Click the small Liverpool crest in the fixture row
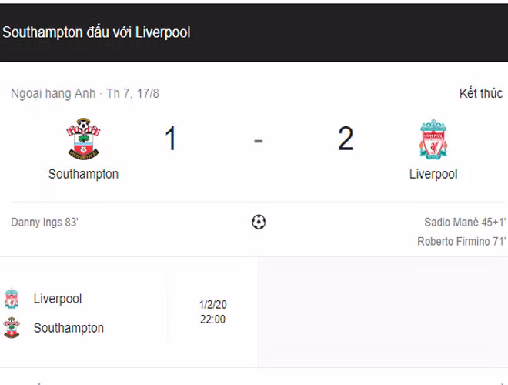The width and height of the screenshot is (508, 385). click(x=12, y=299)
